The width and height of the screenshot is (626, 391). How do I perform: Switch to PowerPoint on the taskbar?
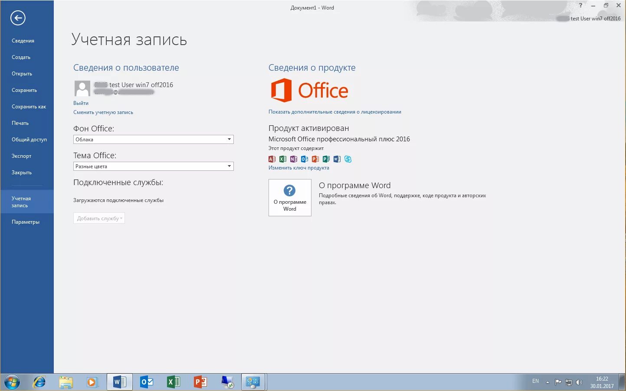(x=200, y=382)
